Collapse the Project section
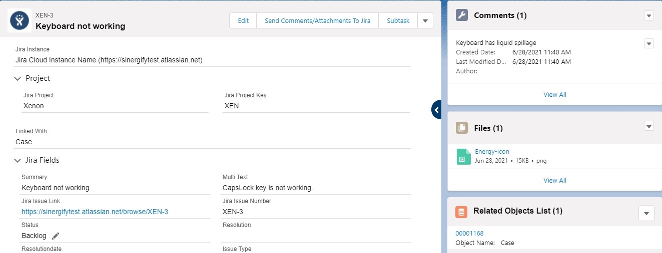This screenshot has width=662, height=253. [x=18, y=78]
